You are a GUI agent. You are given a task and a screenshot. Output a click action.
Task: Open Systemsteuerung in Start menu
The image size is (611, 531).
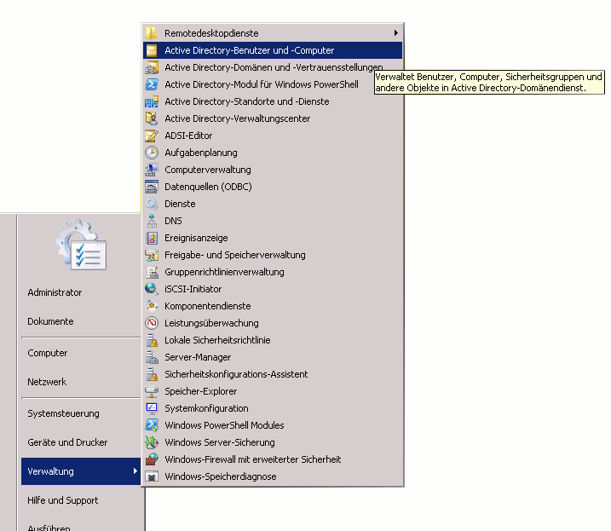(x=63, y=413)
